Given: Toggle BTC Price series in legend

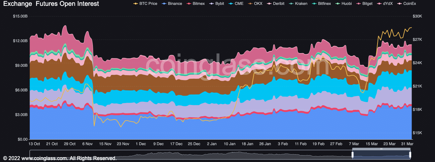Looking at the screenshot, I should pos(145,4).
